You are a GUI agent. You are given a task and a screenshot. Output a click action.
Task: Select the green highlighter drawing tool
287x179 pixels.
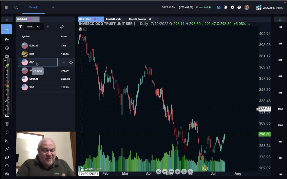coord(7,66)
